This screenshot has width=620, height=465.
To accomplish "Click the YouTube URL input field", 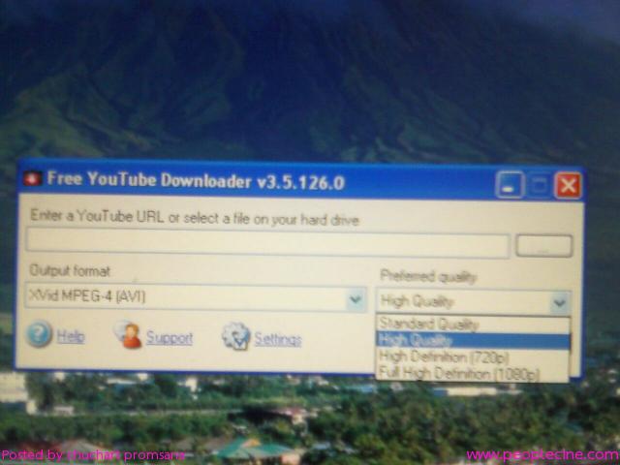I will click(267, 243).
